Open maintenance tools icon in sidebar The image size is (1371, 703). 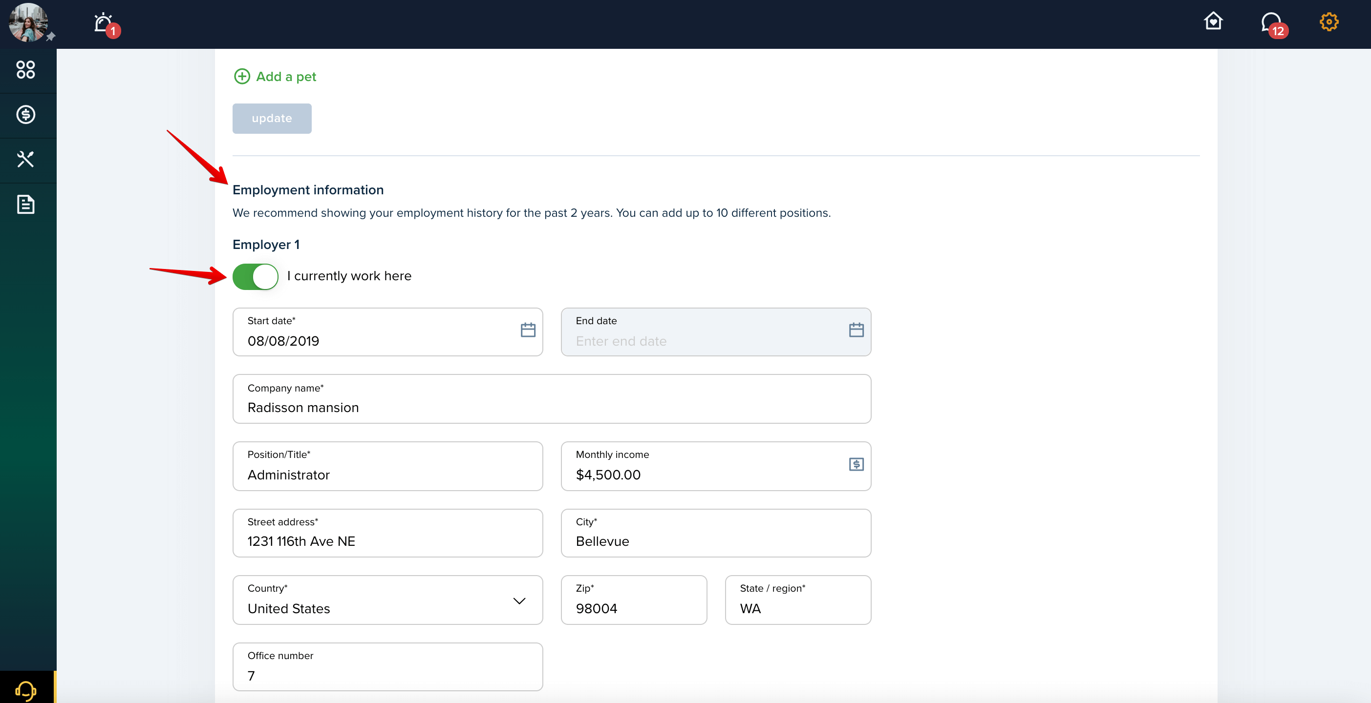(25, 159)
